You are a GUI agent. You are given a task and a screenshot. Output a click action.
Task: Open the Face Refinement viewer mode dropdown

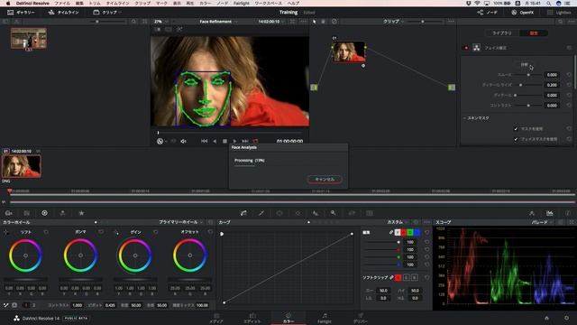(x=218, y=22)
